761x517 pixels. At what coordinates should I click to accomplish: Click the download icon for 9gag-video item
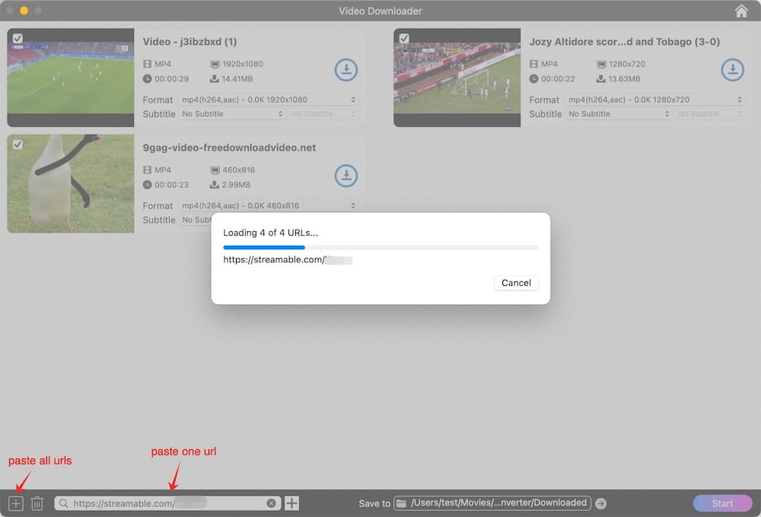pyautogui.click(x=346, y=176)
